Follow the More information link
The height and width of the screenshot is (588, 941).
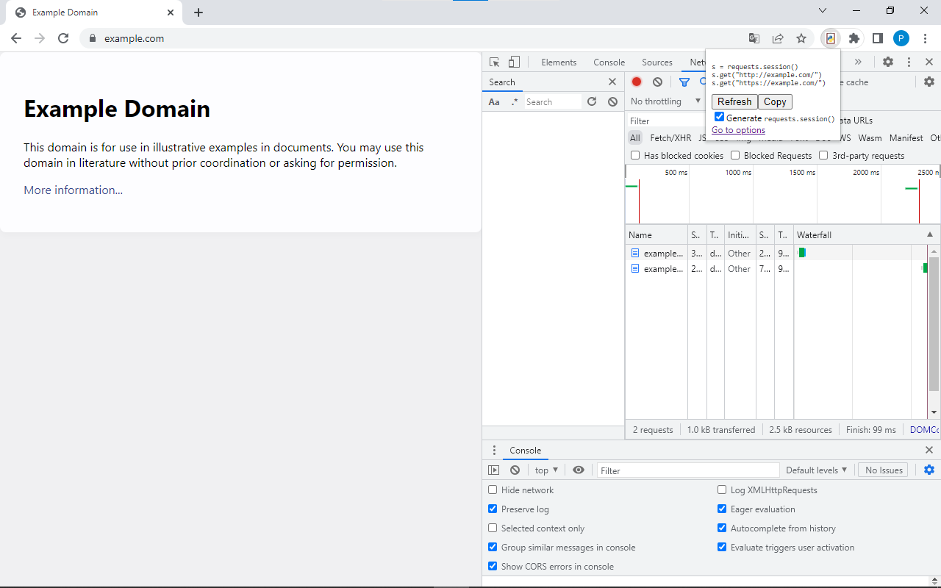[x=73, y=190]
